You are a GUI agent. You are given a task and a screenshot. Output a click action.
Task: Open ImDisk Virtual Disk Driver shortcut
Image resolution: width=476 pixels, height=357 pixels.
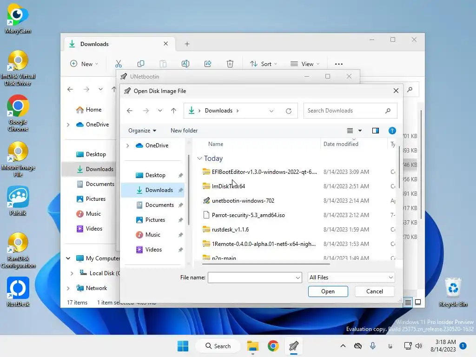point(18,68)
